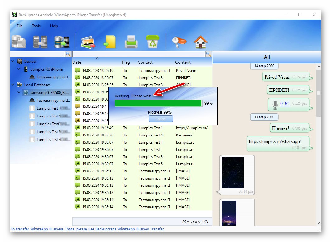This screenshot has height=242, width=331.
Task: Click the Contact column header
Action: [145, 62]
